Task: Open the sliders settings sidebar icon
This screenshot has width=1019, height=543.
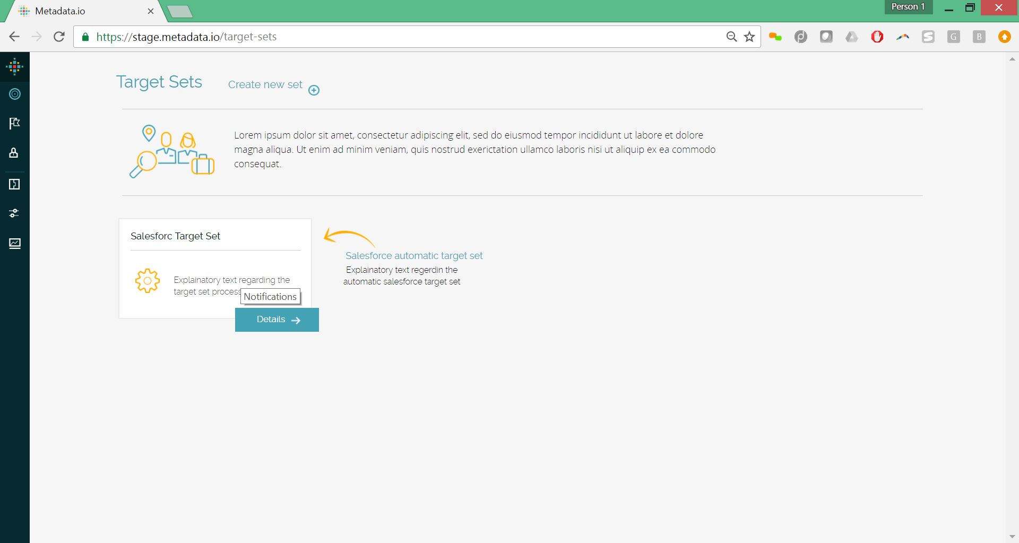Action: tap(14, 213)
